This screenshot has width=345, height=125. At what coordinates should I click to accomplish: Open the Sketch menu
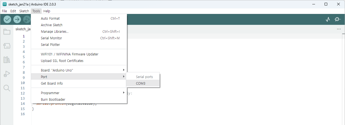coord(24,11)
